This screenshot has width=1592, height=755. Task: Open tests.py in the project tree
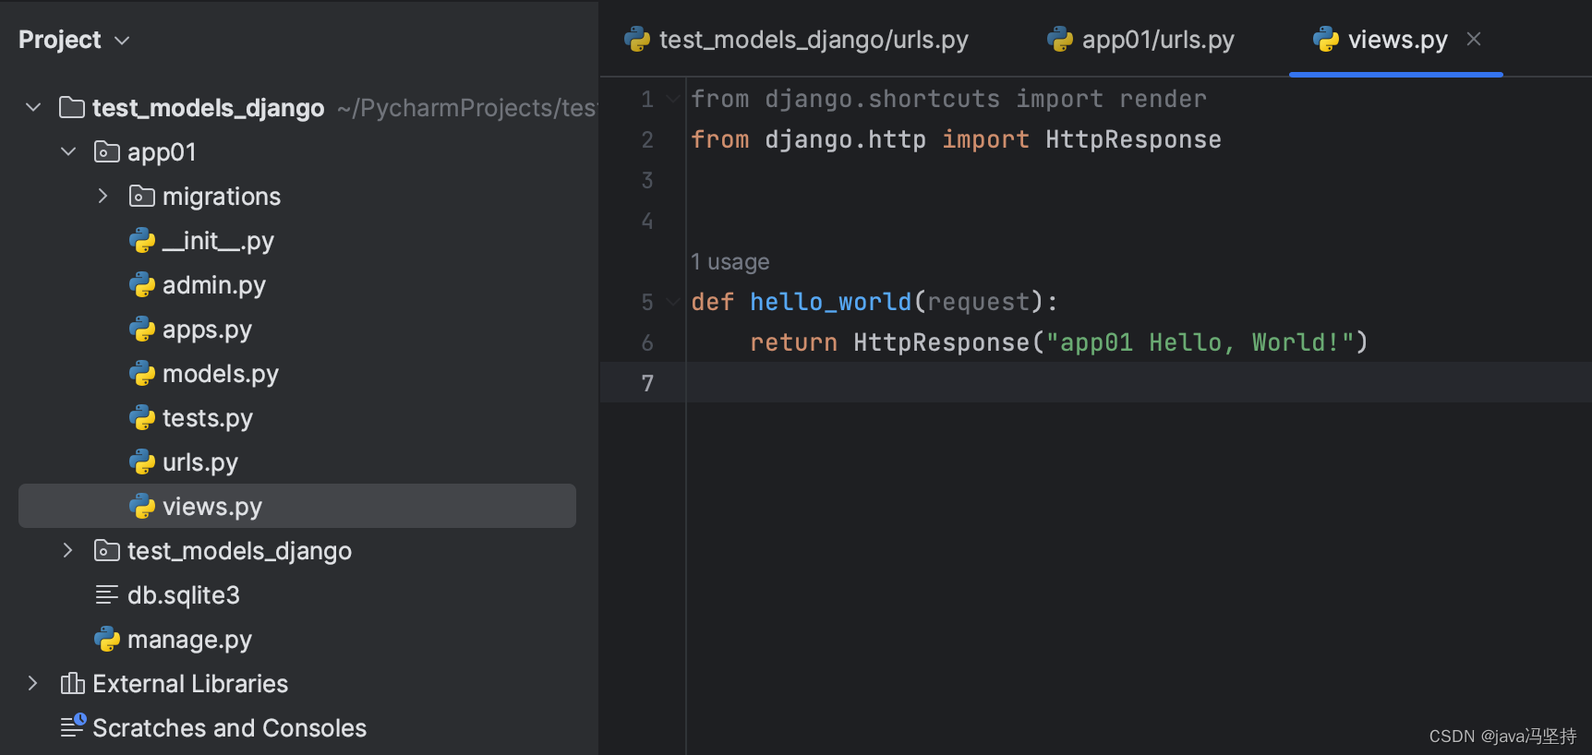(207, 418)
